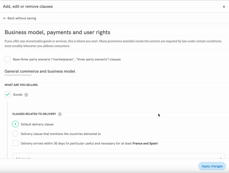Open help icon beside Clauses Related to Delivery
Image resolution: width=229 pixels, height=173 pixels.
point(60,114)
